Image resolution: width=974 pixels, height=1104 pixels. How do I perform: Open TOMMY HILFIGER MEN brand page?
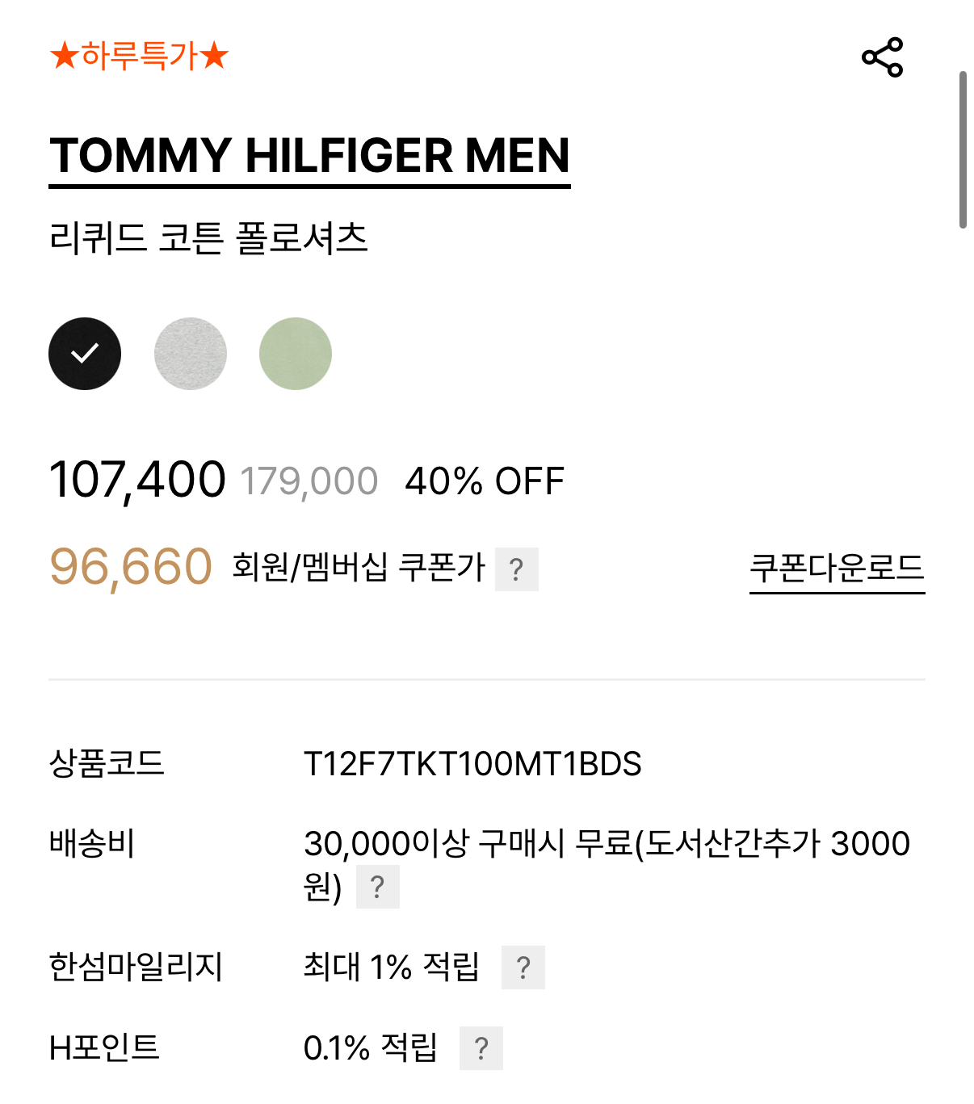click(309, 156)
